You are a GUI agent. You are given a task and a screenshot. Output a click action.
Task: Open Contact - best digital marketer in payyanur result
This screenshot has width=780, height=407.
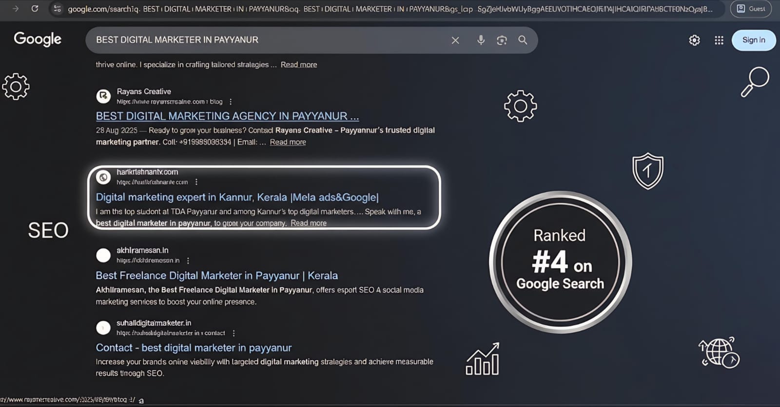194,348
